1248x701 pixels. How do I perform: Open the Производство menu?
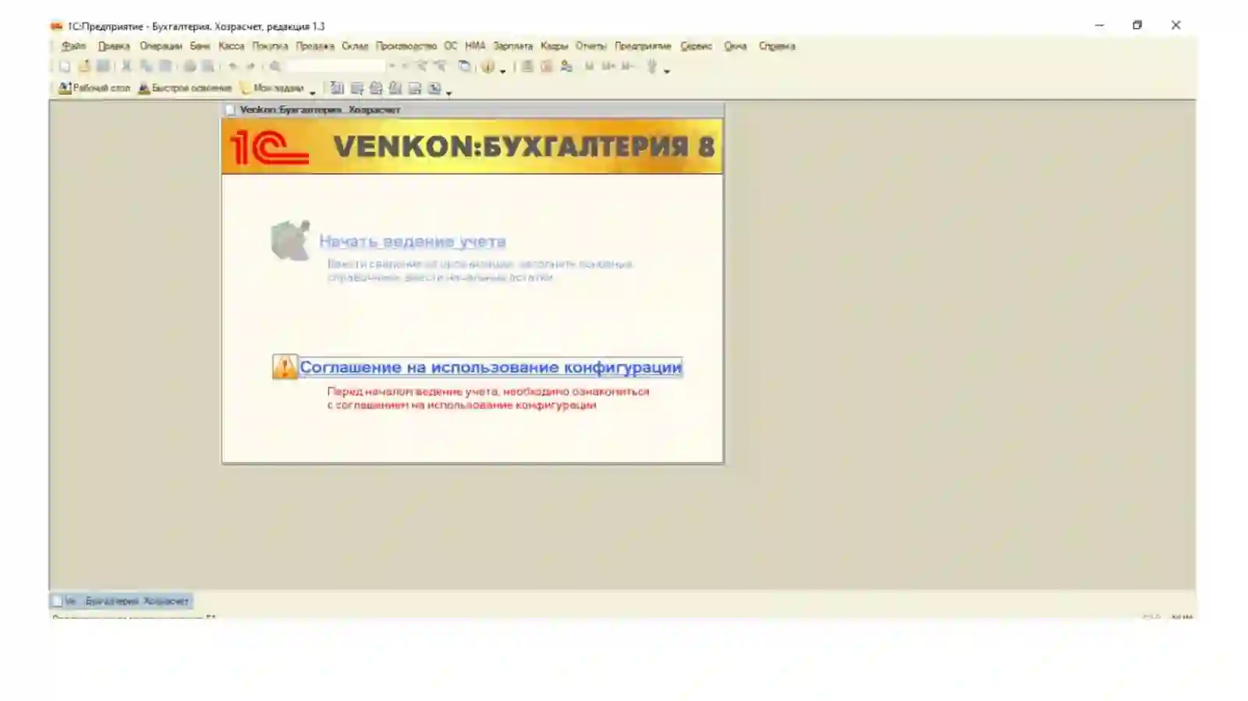[406, 46]
